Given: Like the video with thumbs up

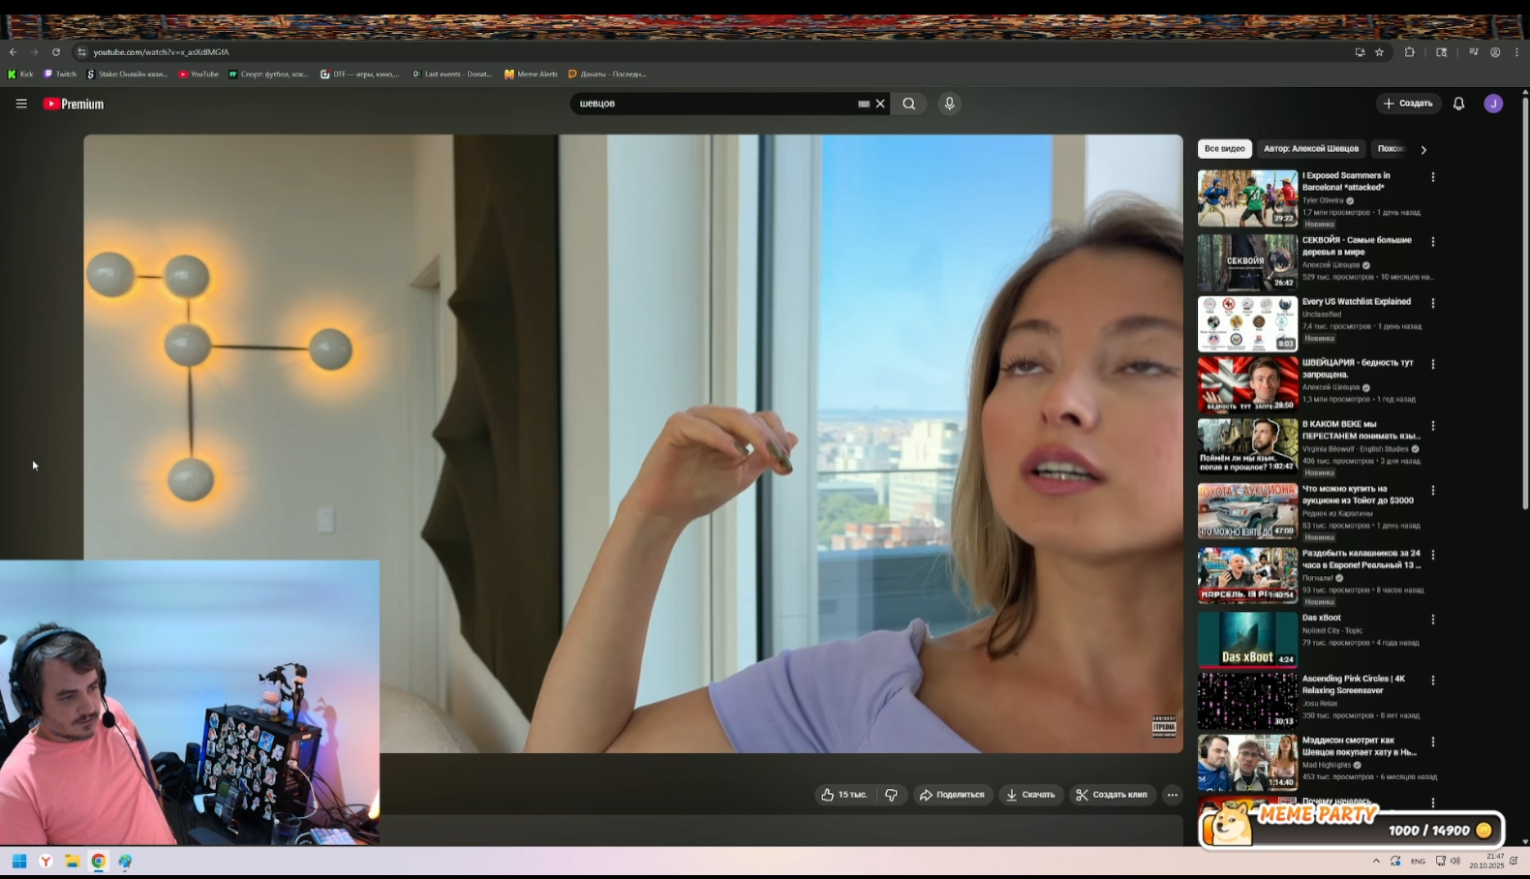Looking at the screenshot, I should 844,795.
